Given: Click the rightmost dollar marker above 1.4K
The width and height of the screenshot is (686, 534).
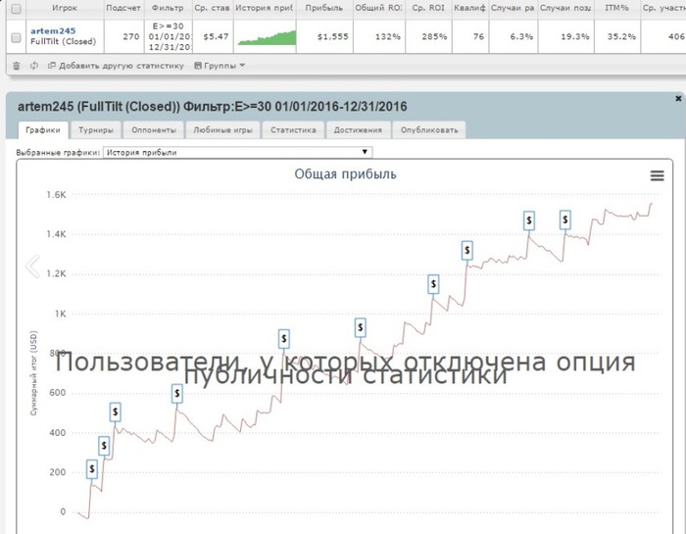Looking at the screenshot, I should tap(565, 220).
